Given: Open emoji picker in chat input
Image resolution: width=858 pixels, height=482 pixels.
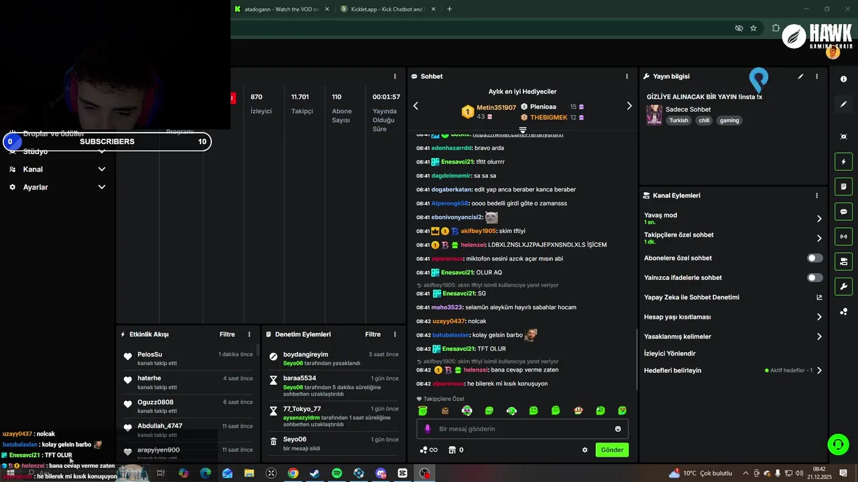Looking at the screenshot, I should [618, 428].
